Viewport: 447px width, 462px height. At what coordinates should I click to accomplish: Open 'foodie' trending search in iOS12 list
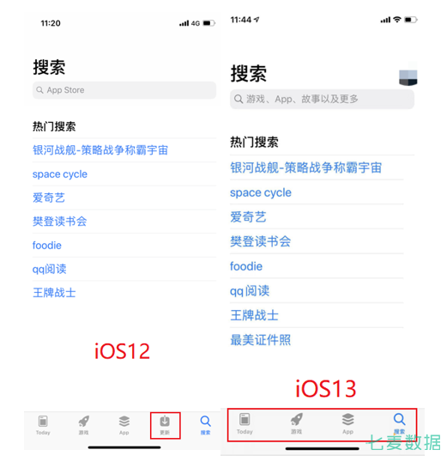click(47, 246)
